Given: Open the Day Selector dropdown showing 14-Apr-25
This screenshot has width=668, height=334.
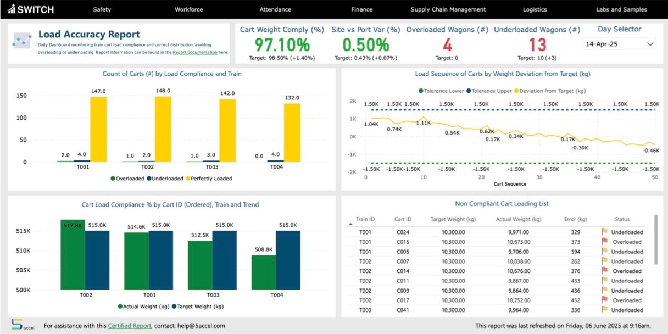Looking at the screenshot, I should point(619,43).
